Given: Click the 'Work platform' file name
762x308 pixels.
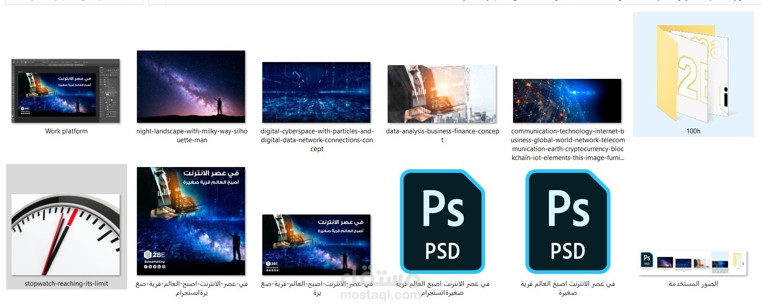Looking at the screenshot, I should [66, 131].
